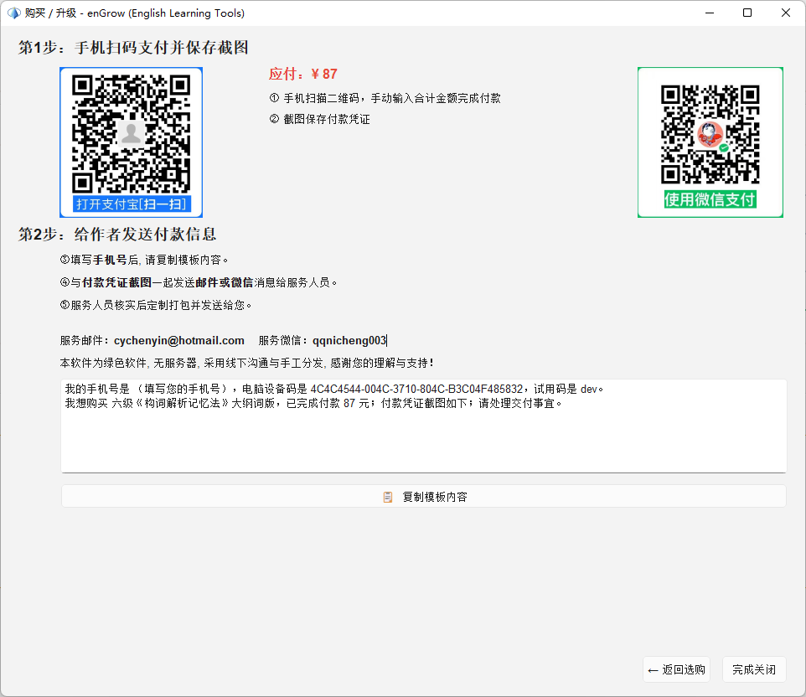Click instruction ③ 填写手机号后 text
806x697 pixels.
[144, 260]
